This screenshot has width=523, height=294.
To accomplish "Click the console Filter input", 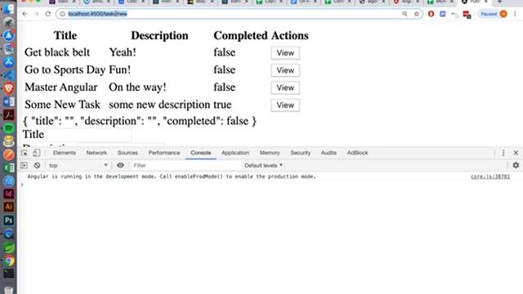I will pyautogui.click(x=186, y=165).
